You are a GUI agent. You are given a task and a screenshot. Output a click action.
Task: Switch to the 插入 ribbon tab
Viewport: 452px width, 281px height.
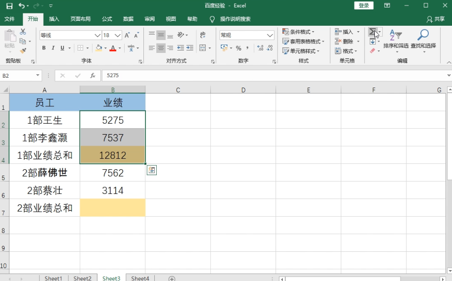[54, 19]
